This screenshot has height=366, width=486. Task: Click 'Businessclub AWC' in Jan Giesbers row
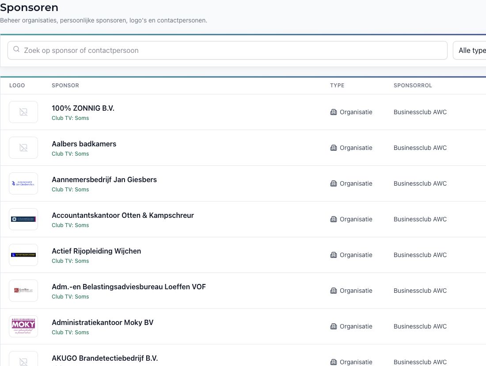[420, 183]
